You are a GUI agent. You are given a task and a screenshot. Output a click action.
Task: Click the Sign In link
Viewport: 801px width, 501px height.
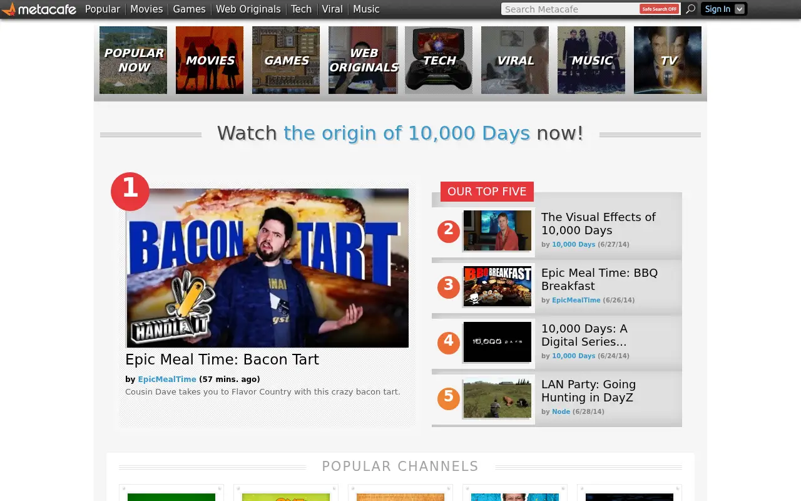[x=717, y=9]
